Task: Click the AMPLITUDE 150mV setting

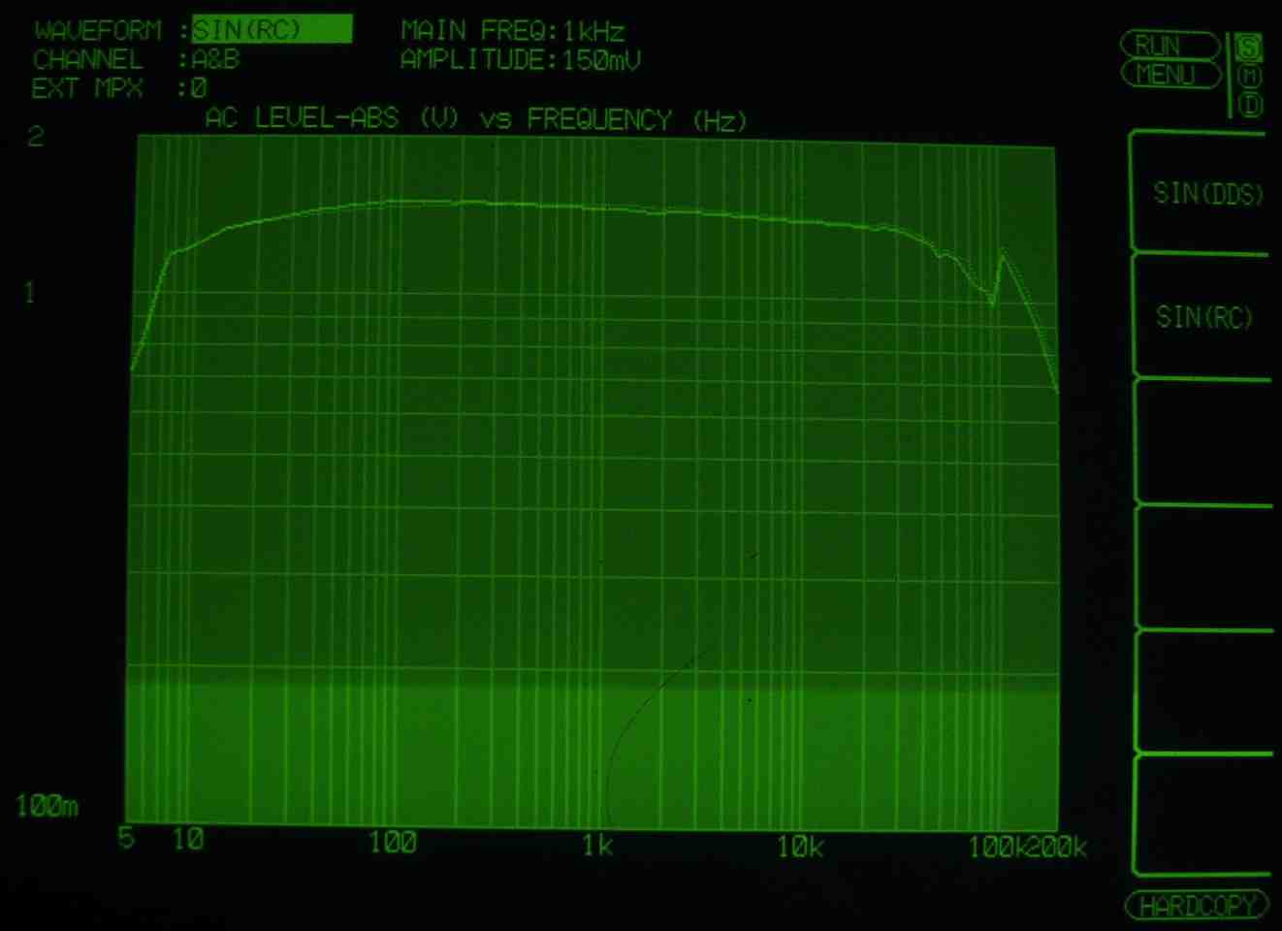Action: tap(520, 60)
